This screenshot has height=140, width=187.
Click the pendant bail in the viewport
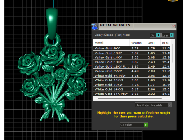[52, 23]
